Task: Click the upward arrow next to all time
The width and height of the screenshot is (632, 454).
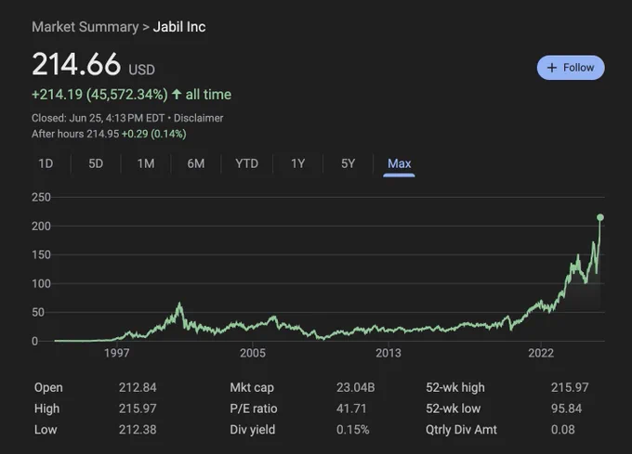Action: coord(177,94)
